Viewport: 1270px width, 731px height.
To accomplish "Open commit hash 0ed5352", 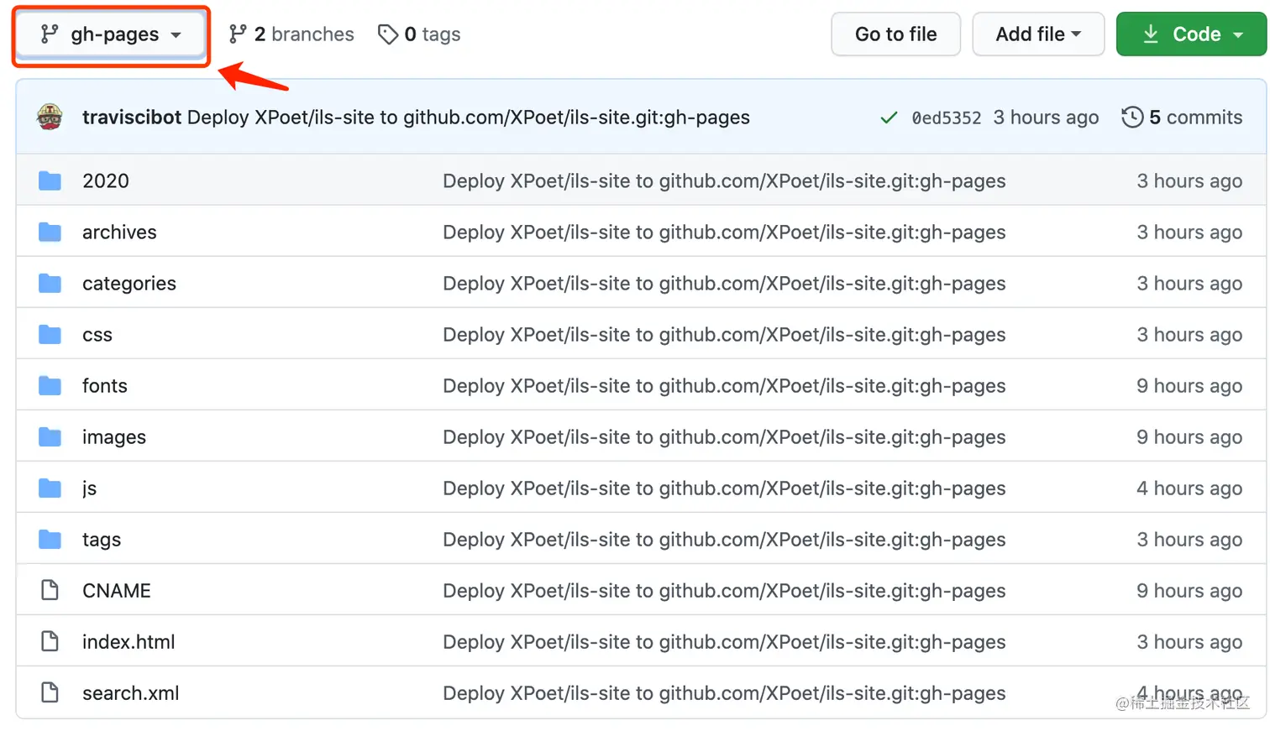I will tap(947, 118).
